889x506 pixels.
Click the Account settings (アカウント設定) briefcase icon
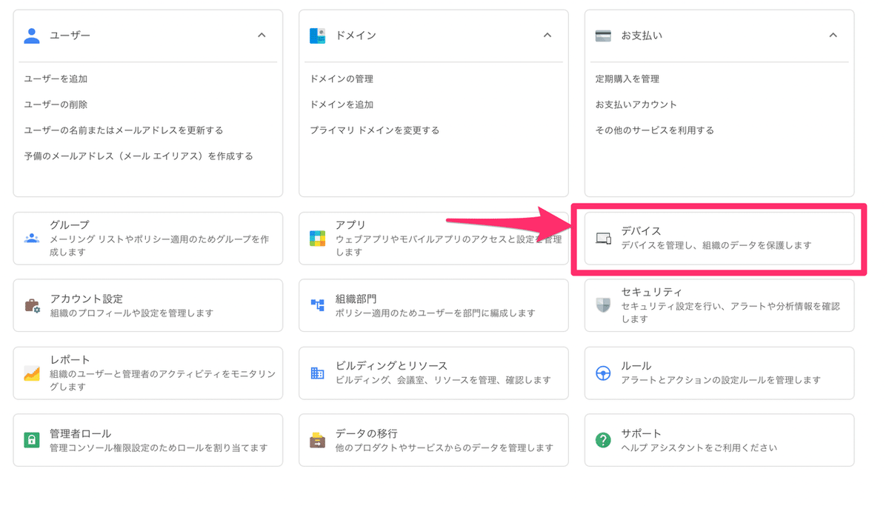click(x=31, y=305)
